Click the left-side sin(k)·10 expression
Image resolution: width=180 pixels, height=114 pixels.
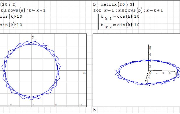coord(11,25)
